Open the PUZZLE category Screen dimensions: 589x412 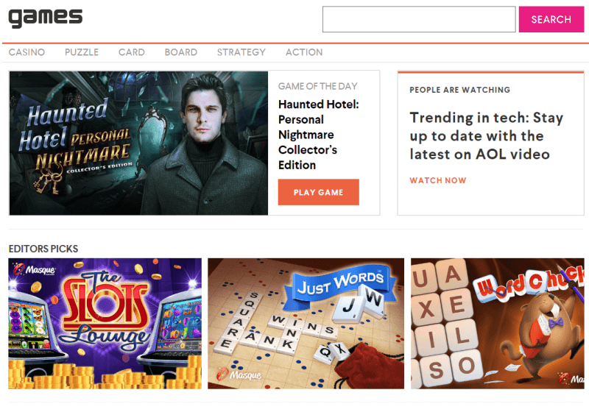click(82, 52)
